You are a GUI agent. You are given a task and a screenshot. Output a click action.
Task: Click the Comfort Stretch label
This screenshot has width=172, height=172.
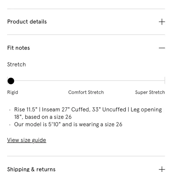pos(86,92)
